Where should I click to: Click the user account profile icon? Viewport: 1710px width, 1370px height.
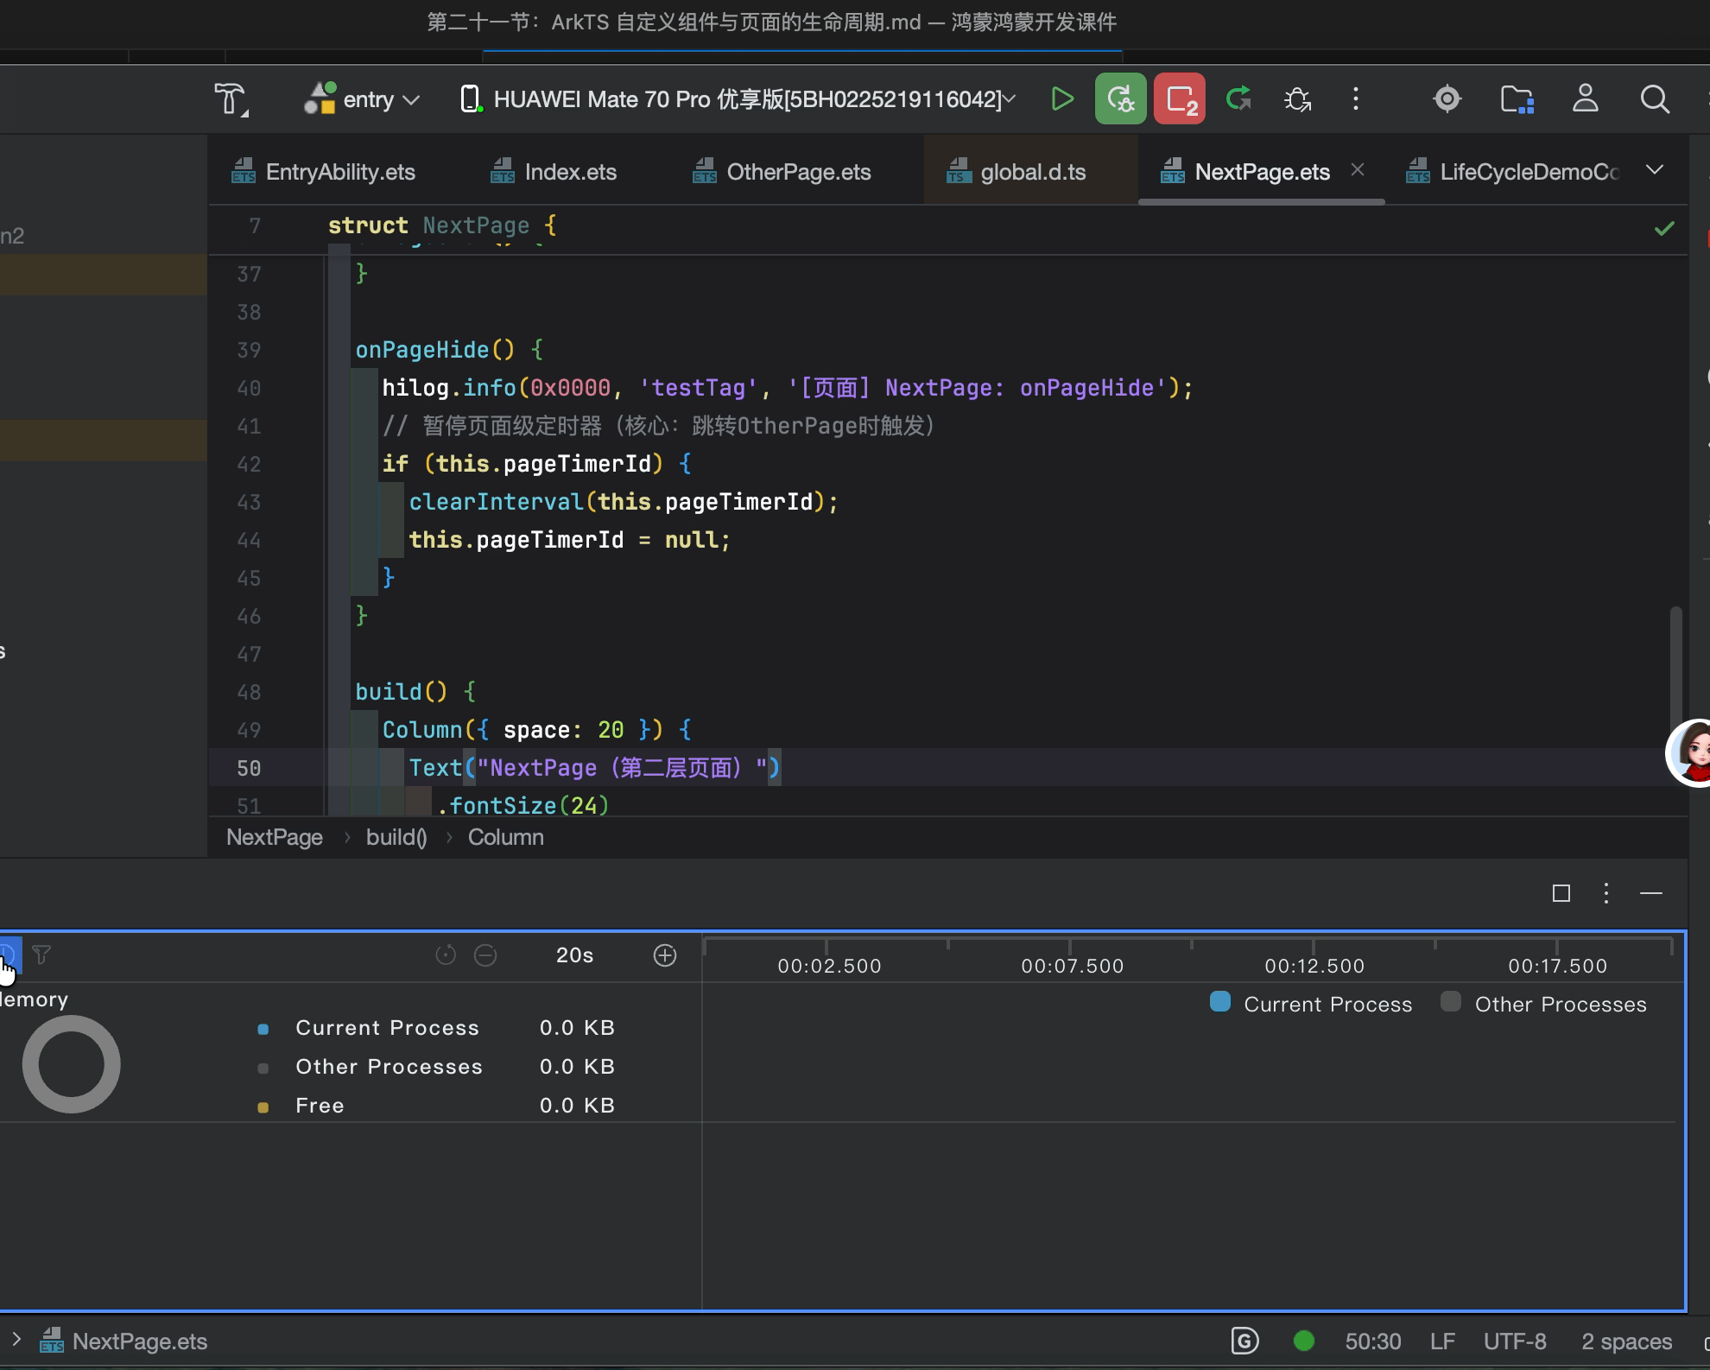1585,99
